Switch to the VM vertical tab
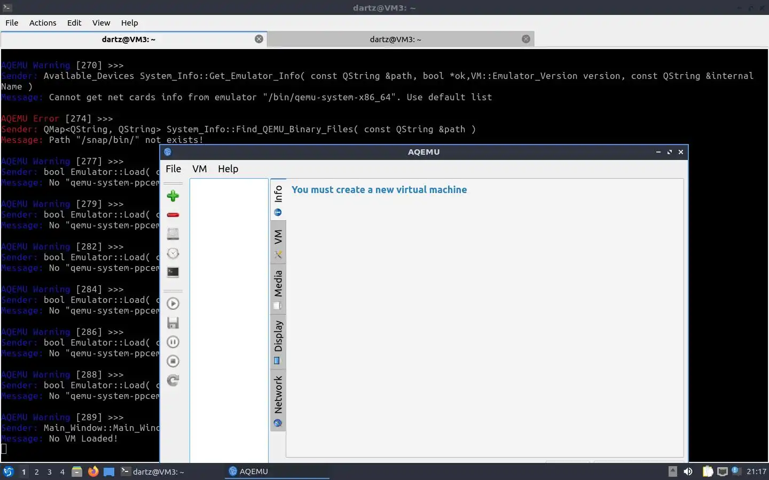 (x=278, y=243)
